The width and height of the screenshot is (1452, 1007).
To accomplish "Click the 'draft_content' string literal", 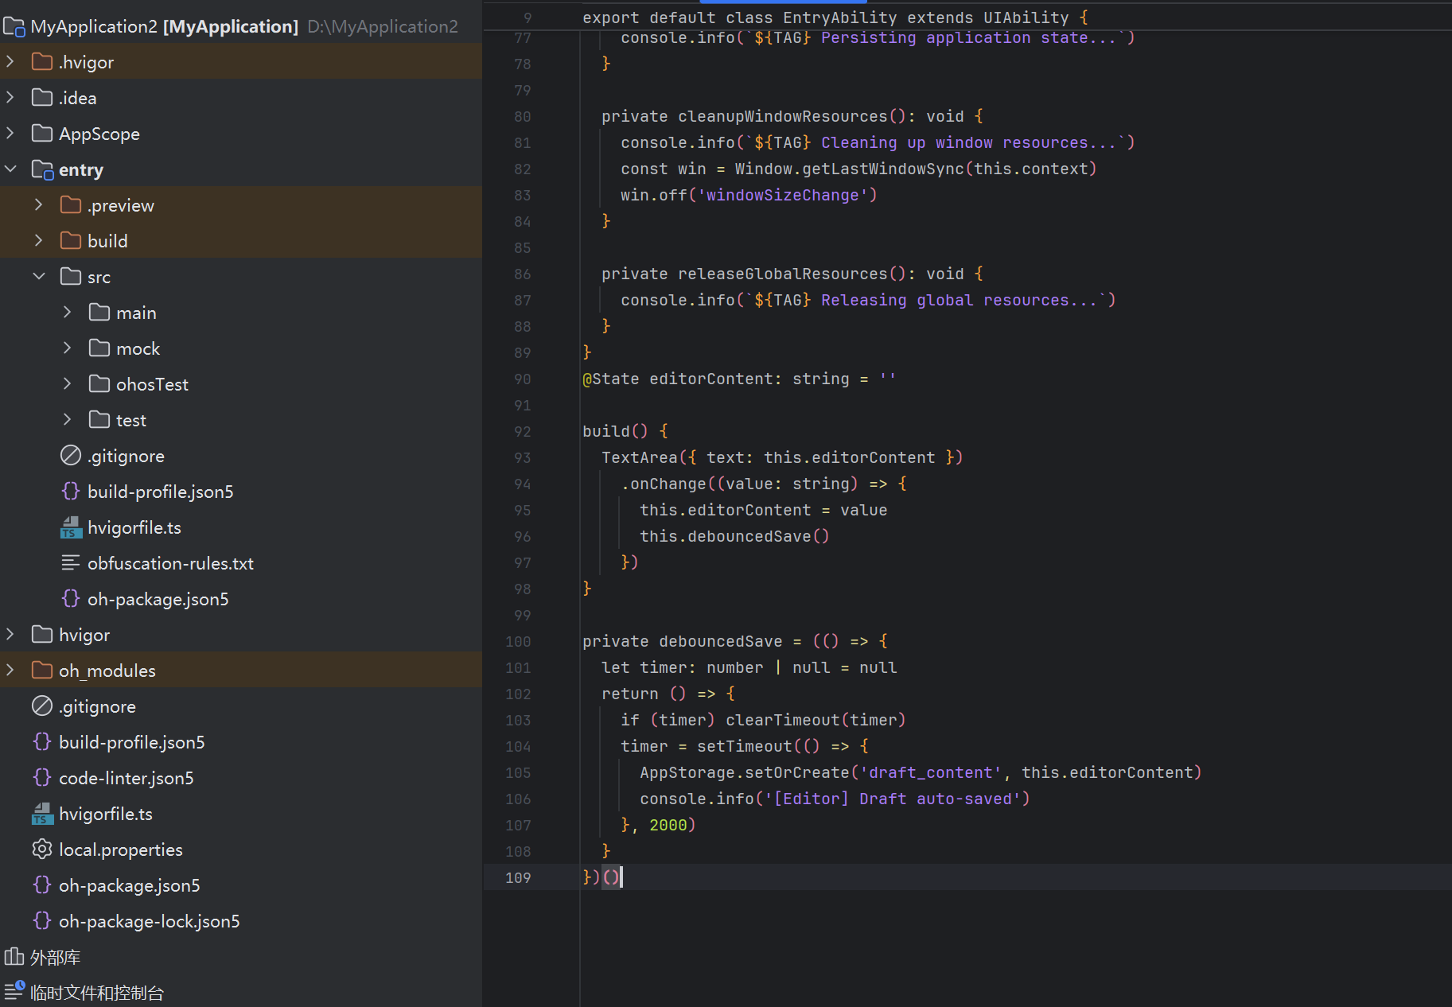I will pos(931,772).
